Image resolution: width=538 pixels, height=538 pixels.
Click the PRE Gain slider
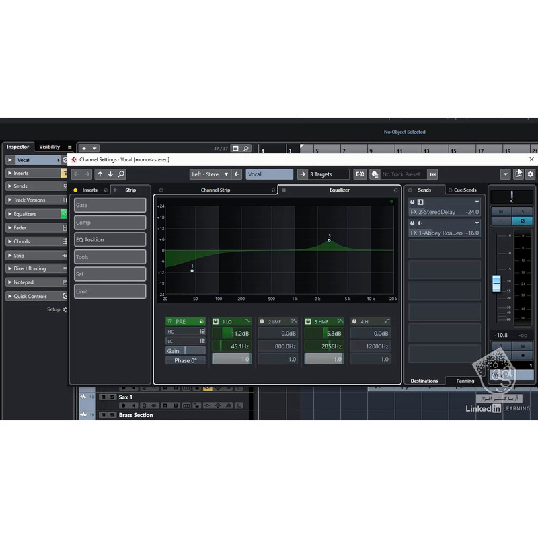click(x=186, y=351)
